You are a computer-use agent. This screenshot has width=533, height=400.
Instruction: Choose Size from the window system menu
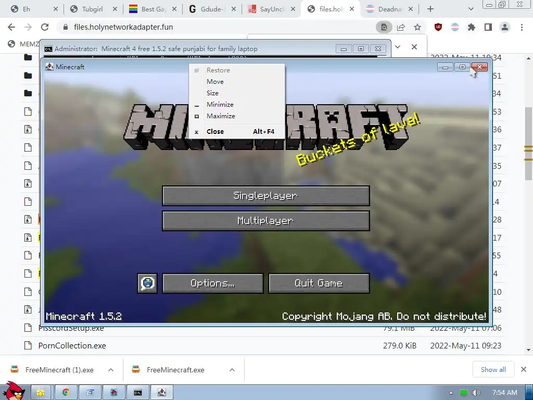click(237, 93)
